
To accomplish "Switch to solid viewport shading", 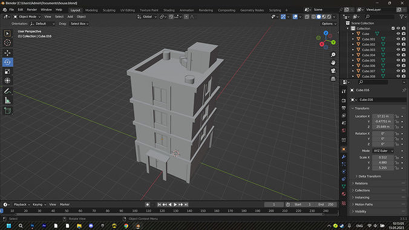I will click(x=319, y=17).
